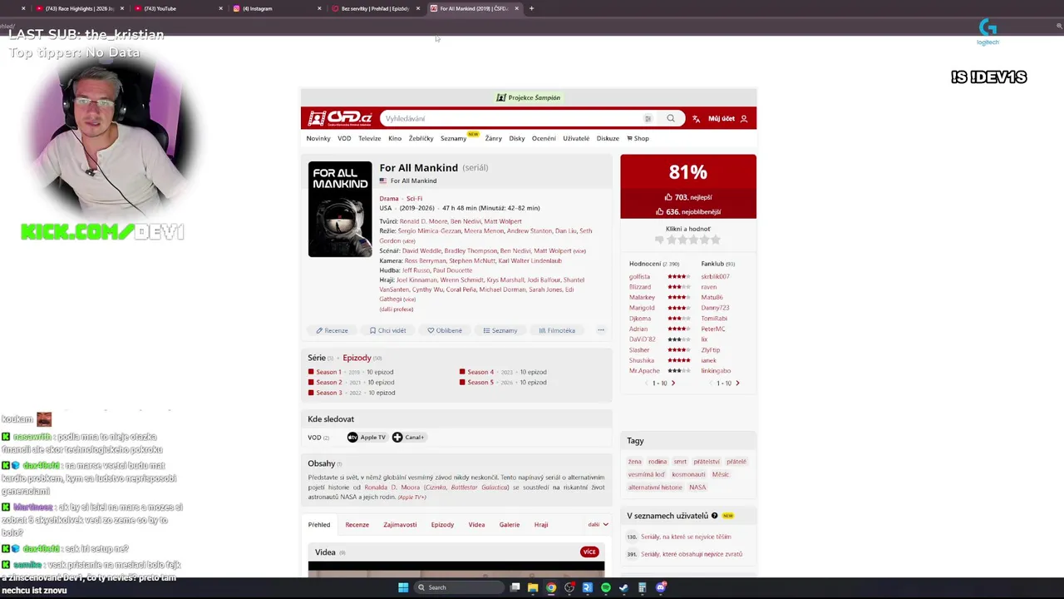This screenshot has width=1064, height=599.
Task: Open a new browser tab
Action: (531, 8)
